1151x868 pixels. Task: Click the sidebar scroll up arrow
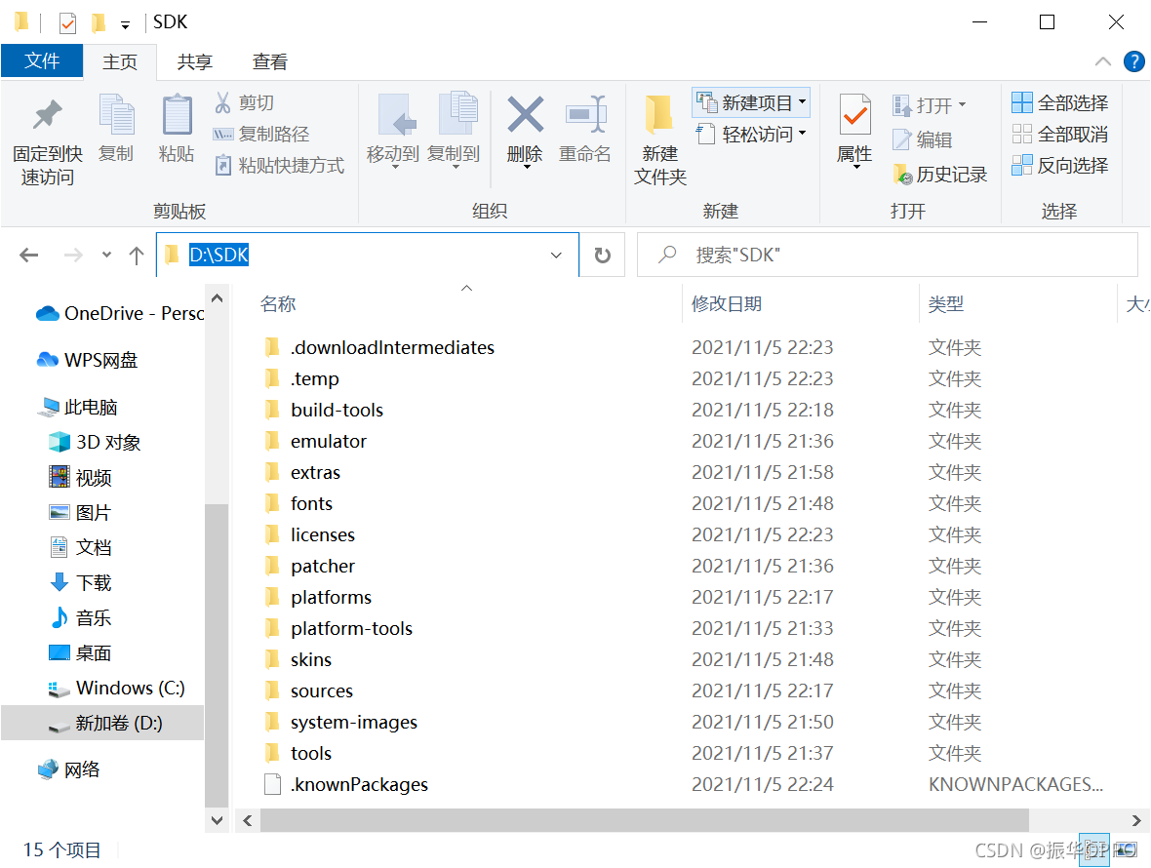[x=218, y=298]
